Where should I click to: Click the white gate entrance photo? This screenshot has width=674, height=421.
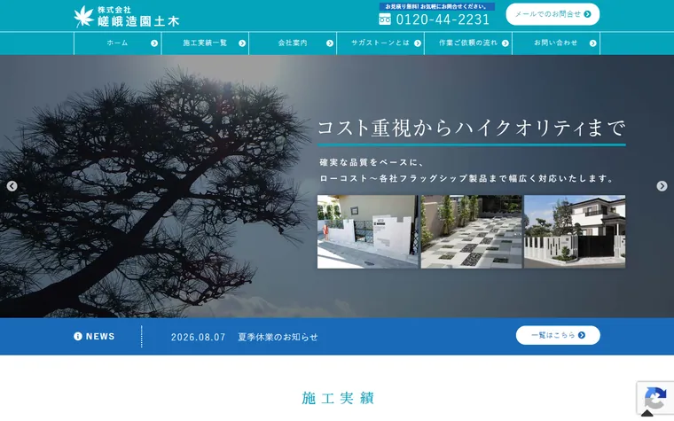[367, 232]
